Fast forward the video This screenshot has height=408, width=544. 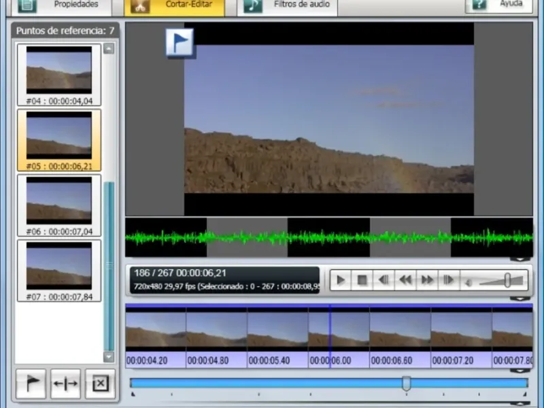(x=427, y=280)
